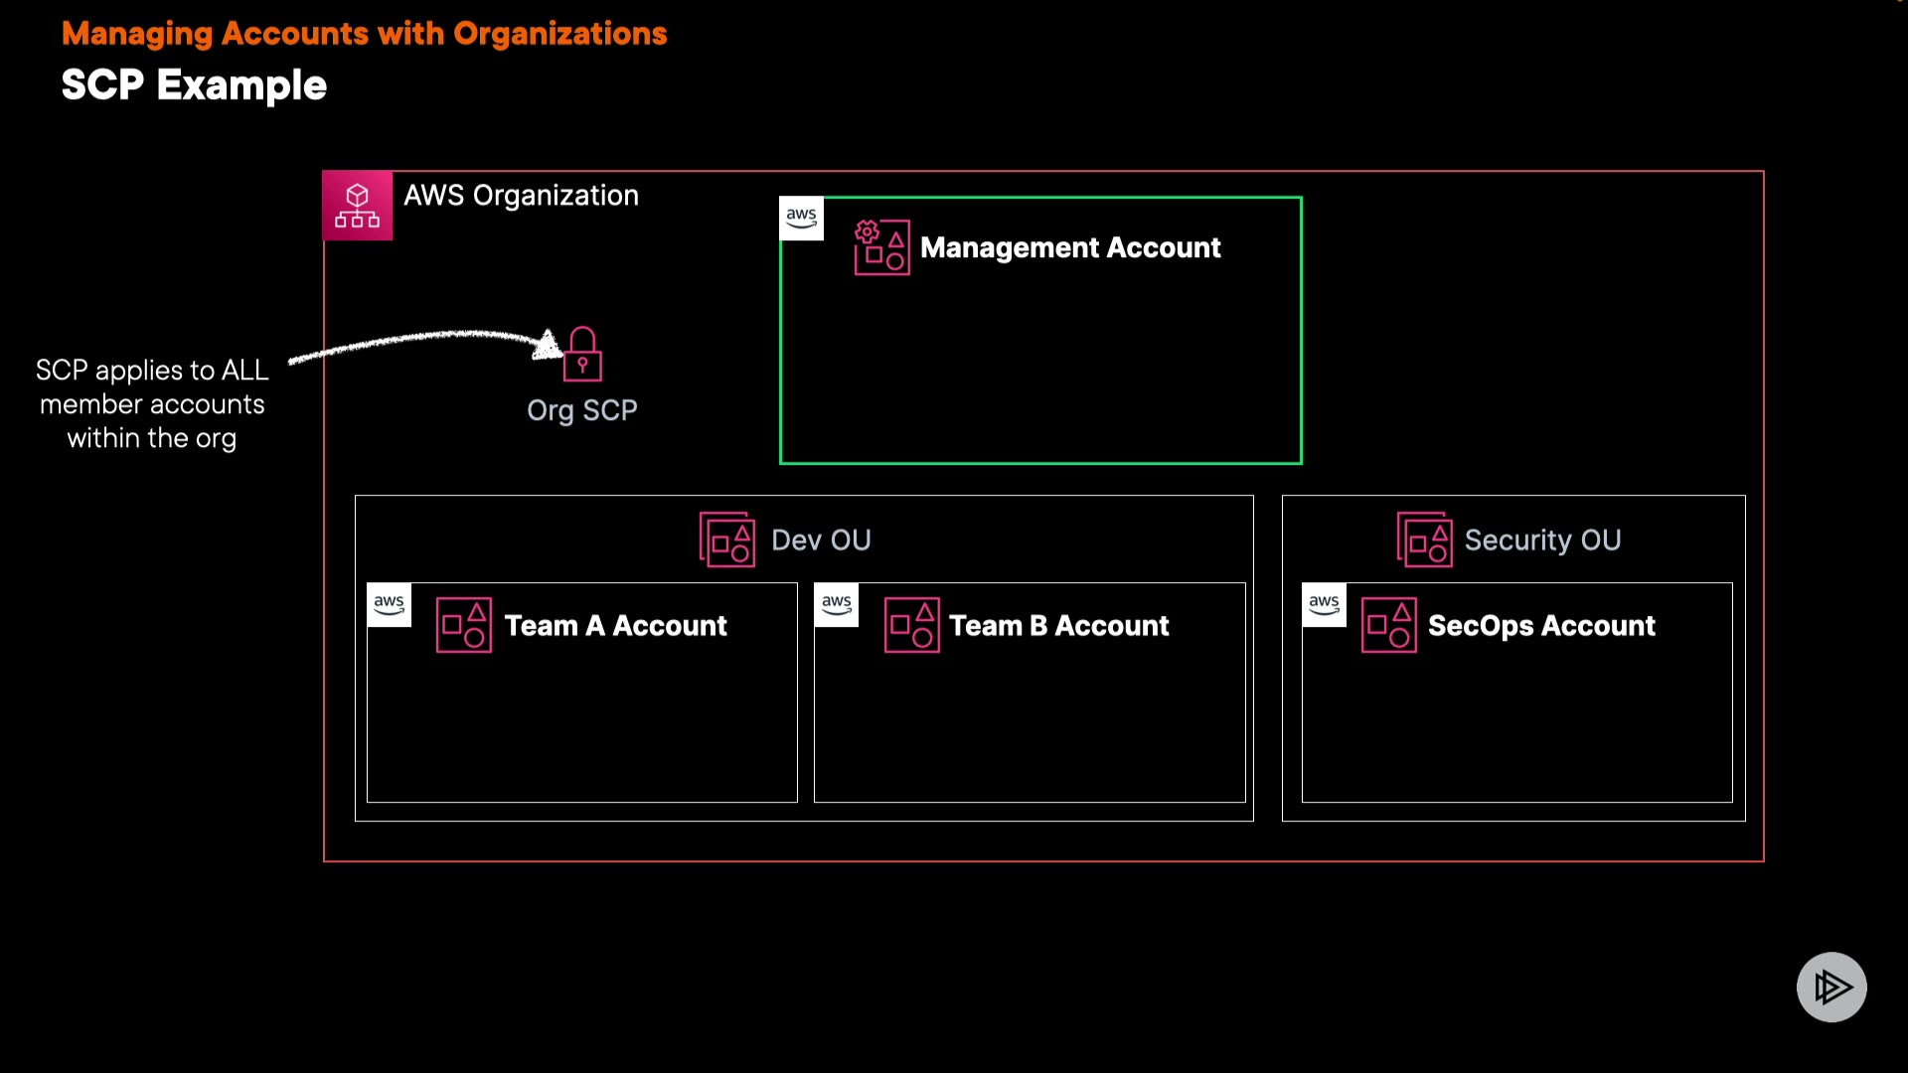The image size is (1908, 1073).
Task: Click the aws badge on Team B Account
Action: [x=836, y=604]
